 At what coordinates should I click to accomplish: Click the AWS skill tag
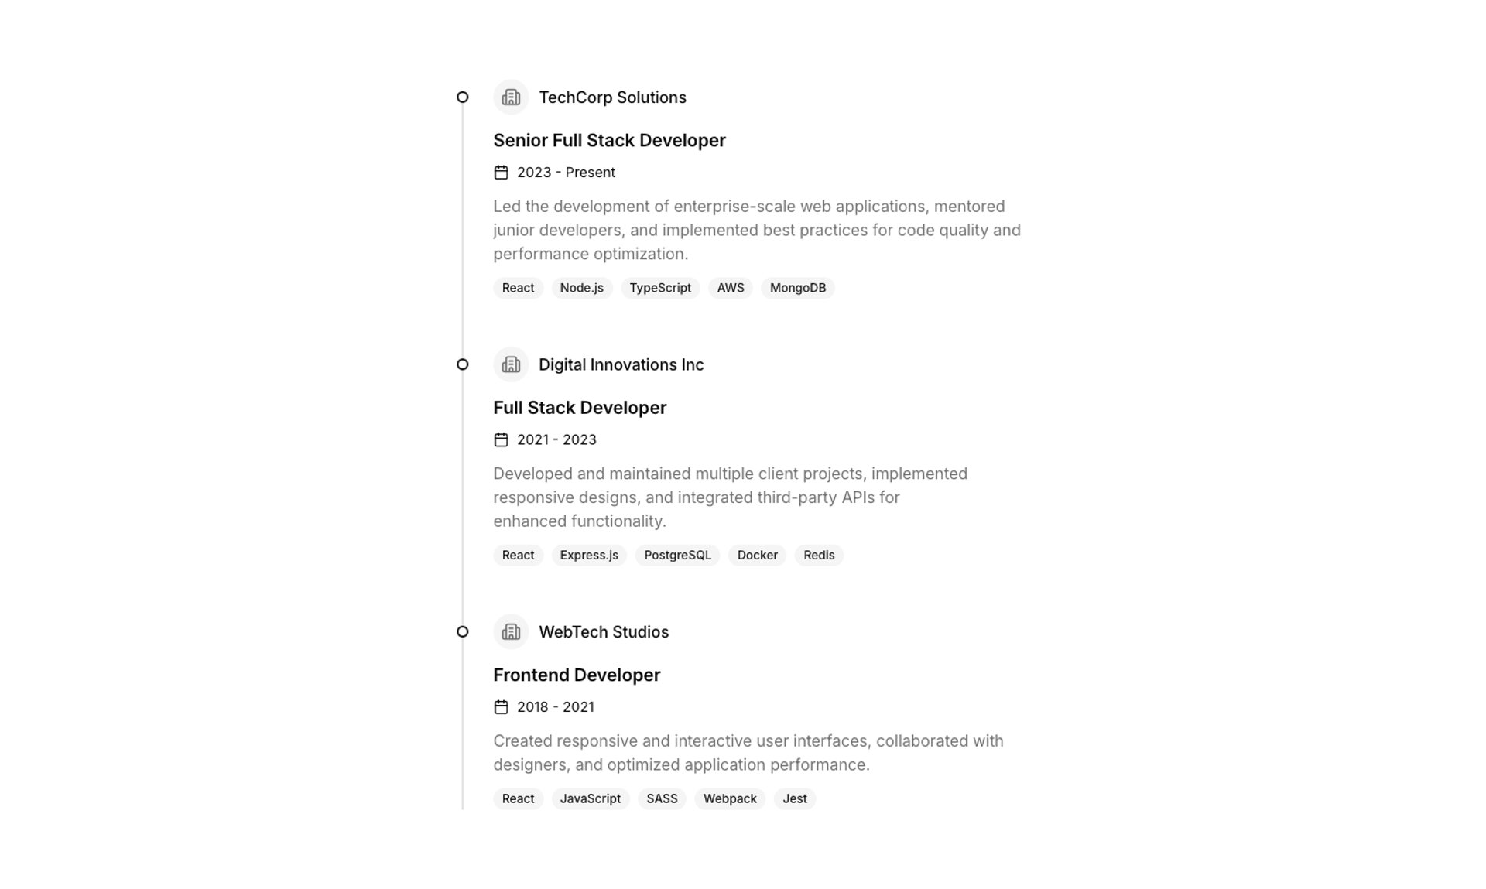click(731, 288)
